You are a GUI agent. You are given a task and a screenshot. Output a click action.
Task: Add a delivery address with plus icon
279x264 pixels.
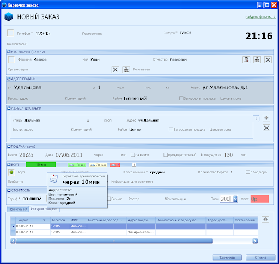[266, 118]
